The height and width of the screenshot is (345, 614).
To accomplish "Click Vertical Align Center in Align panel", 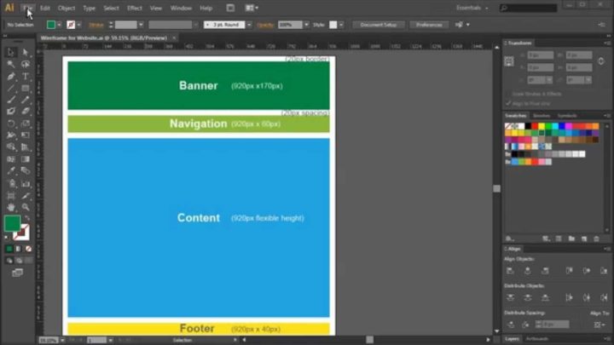I will (x=586, y=271).
